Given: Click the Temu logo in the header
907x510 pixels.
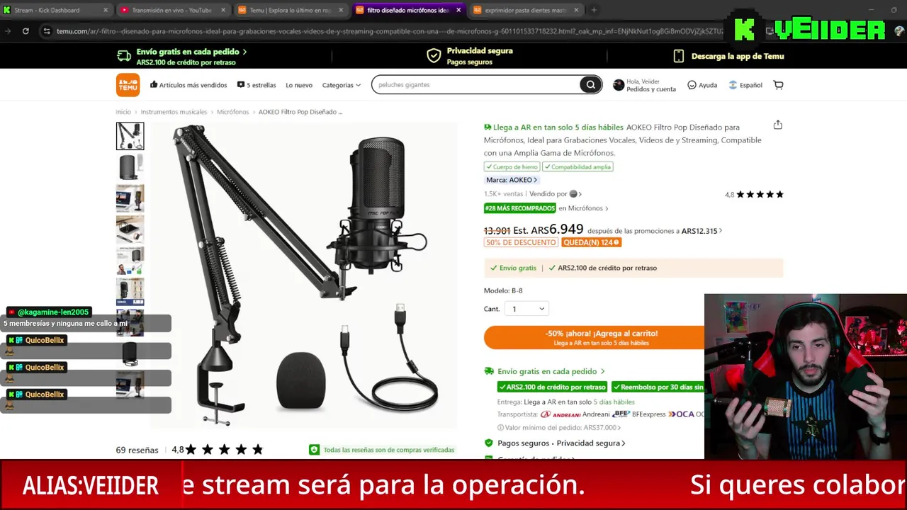Looking at the screenshot, I should (128, 85).
